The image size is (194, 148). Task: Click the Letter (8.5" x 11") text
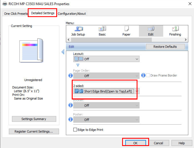click(x=26, y=91)
